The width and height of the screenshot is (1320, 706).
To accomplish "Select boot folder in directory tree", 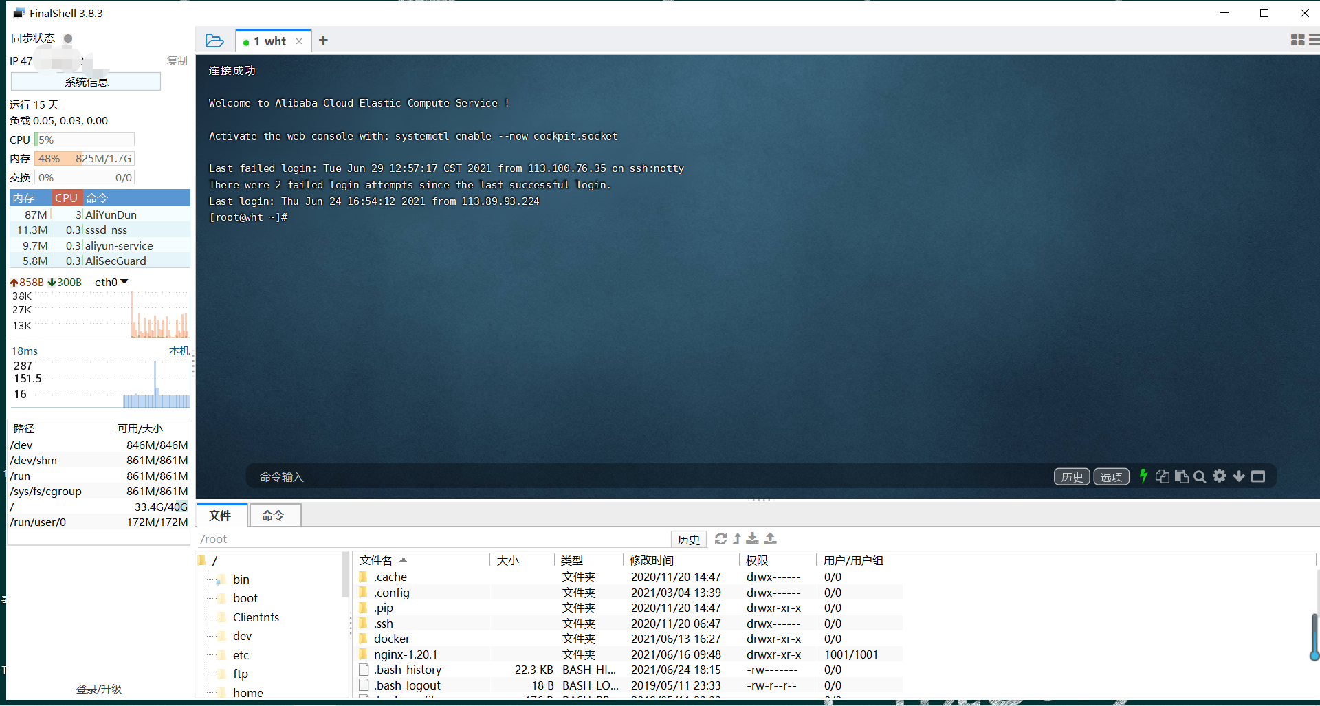I will 245,598.
